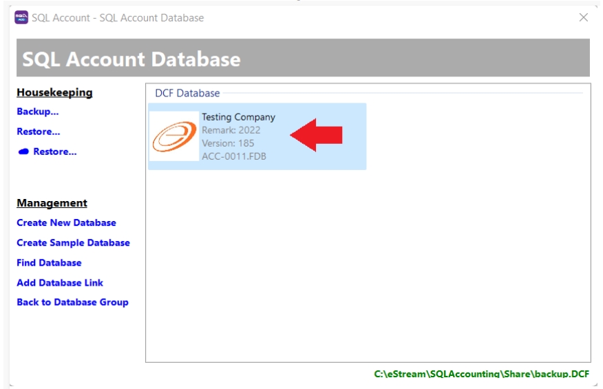Select the Testing Company database name
This screenshot has width=603, height=389.
click(238, 117)
